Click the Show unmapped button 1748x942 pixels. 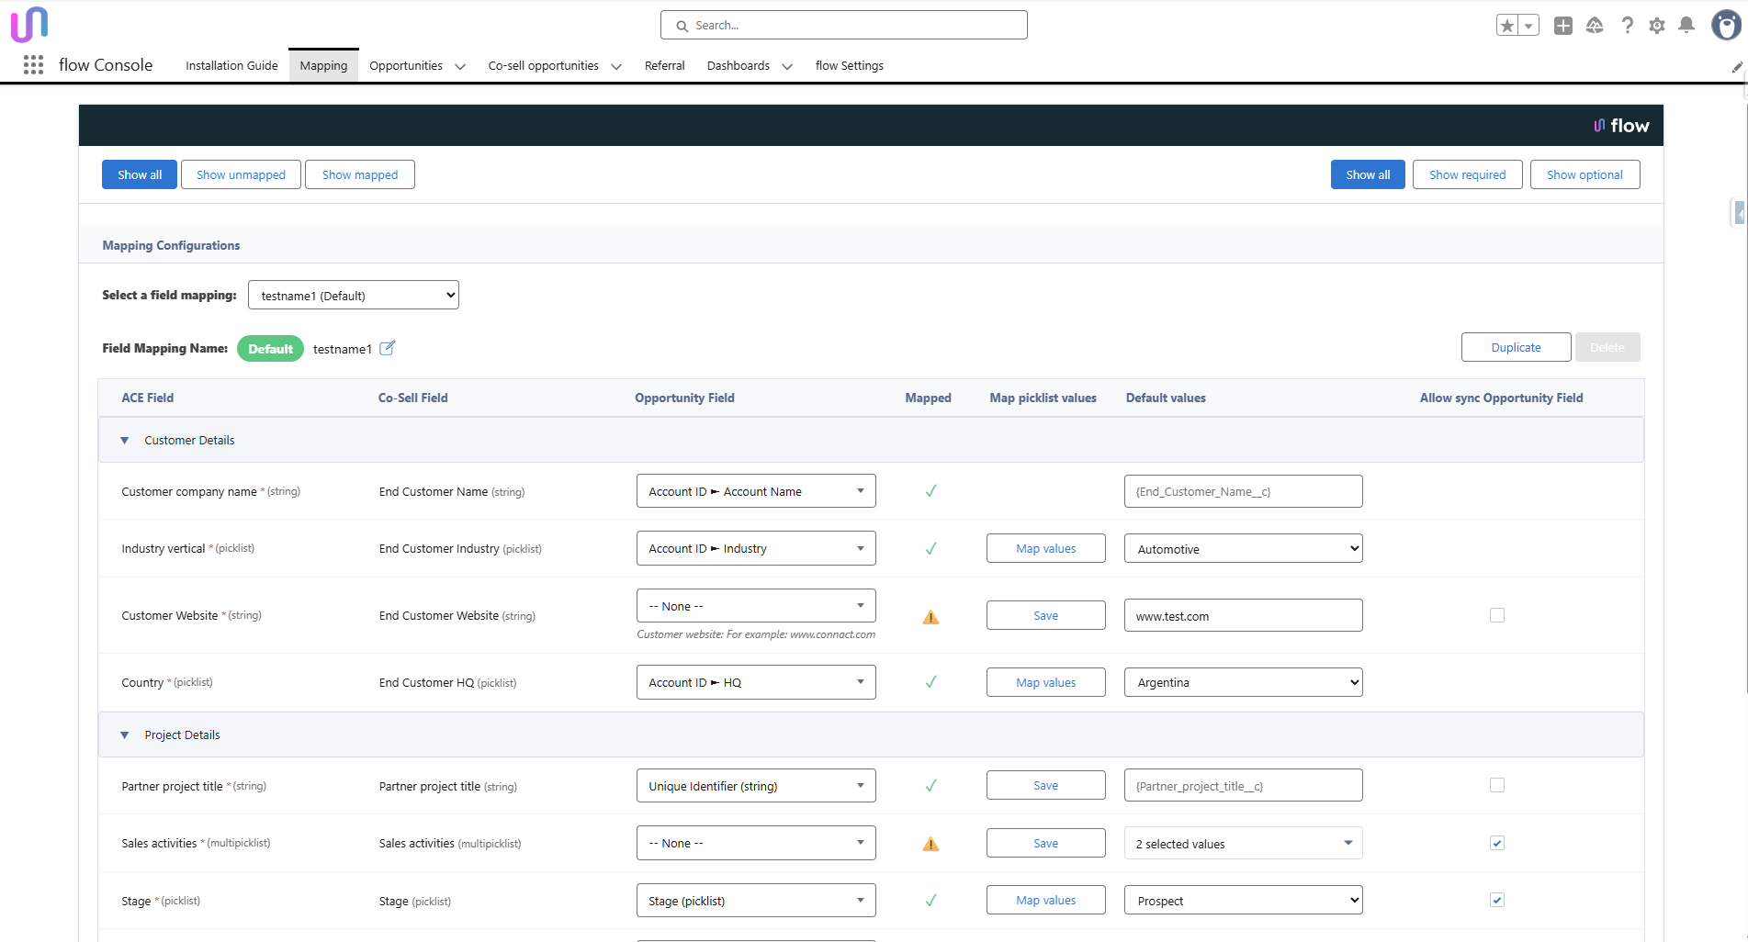[241, 174]
